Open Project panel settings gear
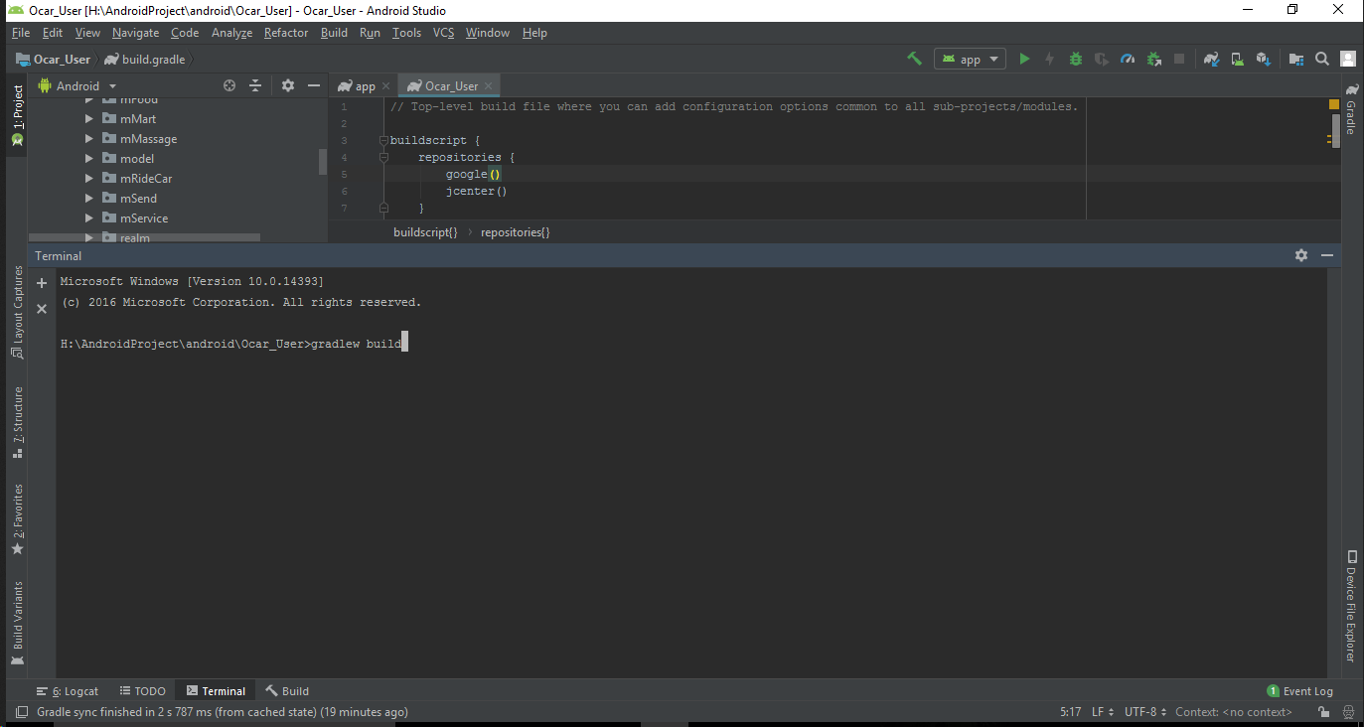Screen dimensions: 1364x727 coord(288,85)
